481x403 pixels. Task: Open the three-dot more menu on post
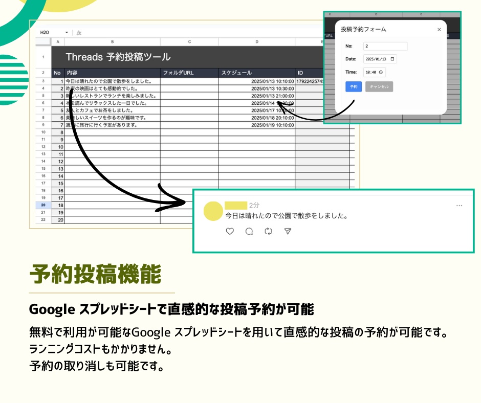[459, 206]
